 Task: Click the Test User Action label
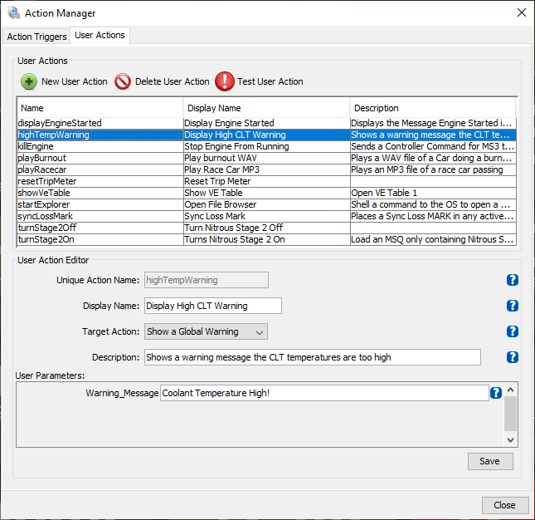[270, 81]
